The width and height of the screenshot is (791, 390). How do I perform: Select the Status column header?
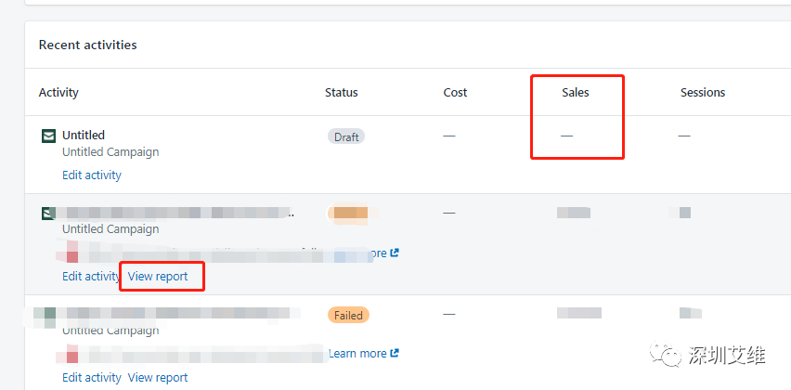pos(341,92)
